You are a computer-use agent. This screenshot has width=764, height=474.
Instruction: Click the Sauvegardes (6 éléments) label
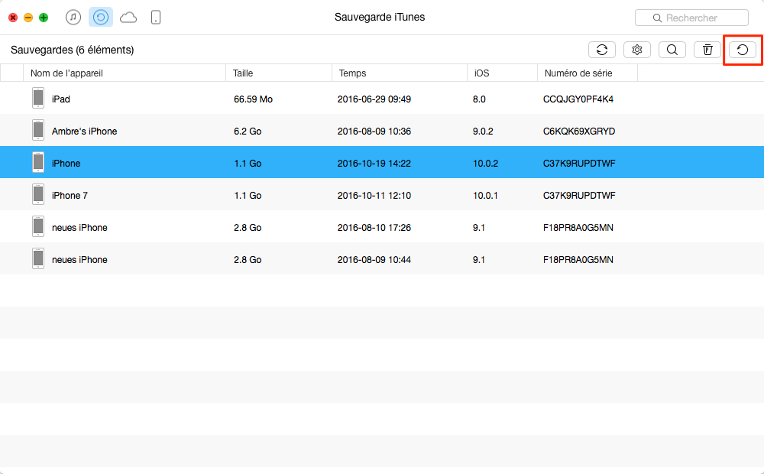(72, 50)
